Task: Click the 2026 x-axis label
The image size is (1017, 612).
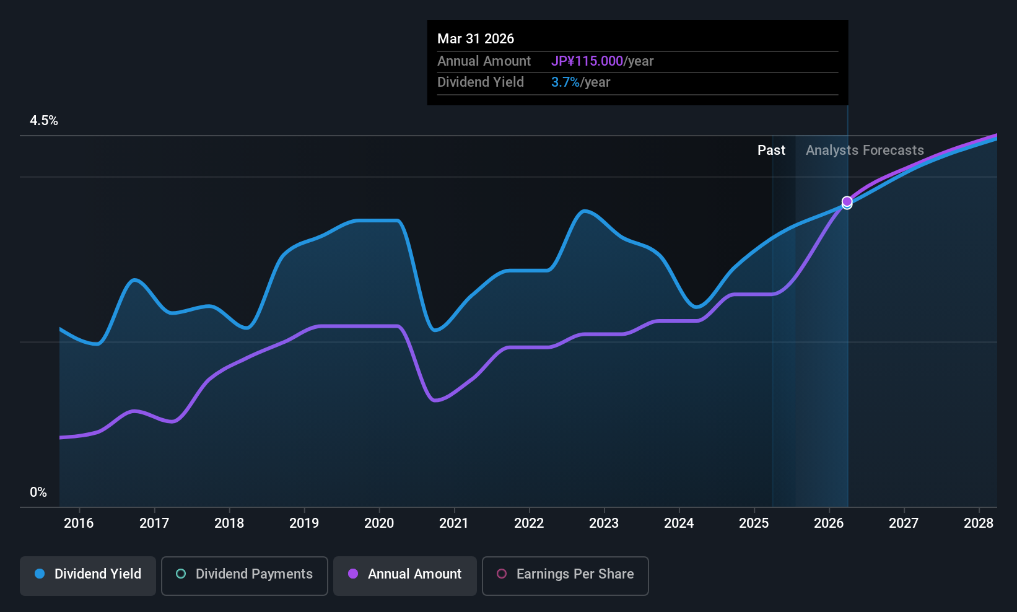Action: (x=829, y=523)
